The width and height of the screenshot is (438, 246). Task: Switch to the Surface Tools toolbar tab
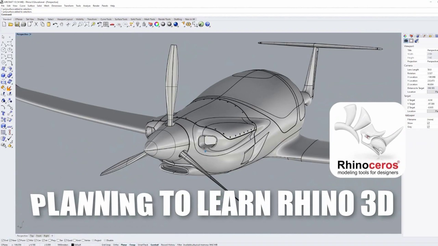[121, 19]
